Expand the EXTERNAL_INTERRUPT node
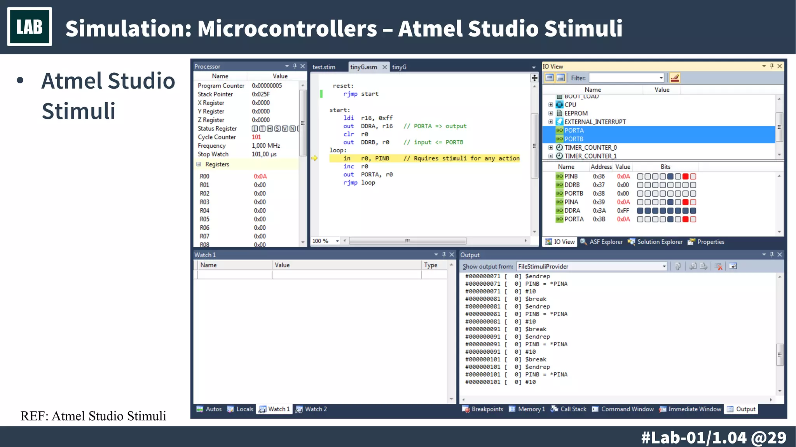The width and height of the screenshot is (796, 447). coord(551,122)
